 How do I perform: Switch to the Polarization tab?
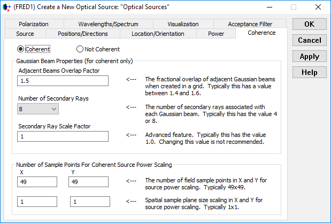(33, 24)
